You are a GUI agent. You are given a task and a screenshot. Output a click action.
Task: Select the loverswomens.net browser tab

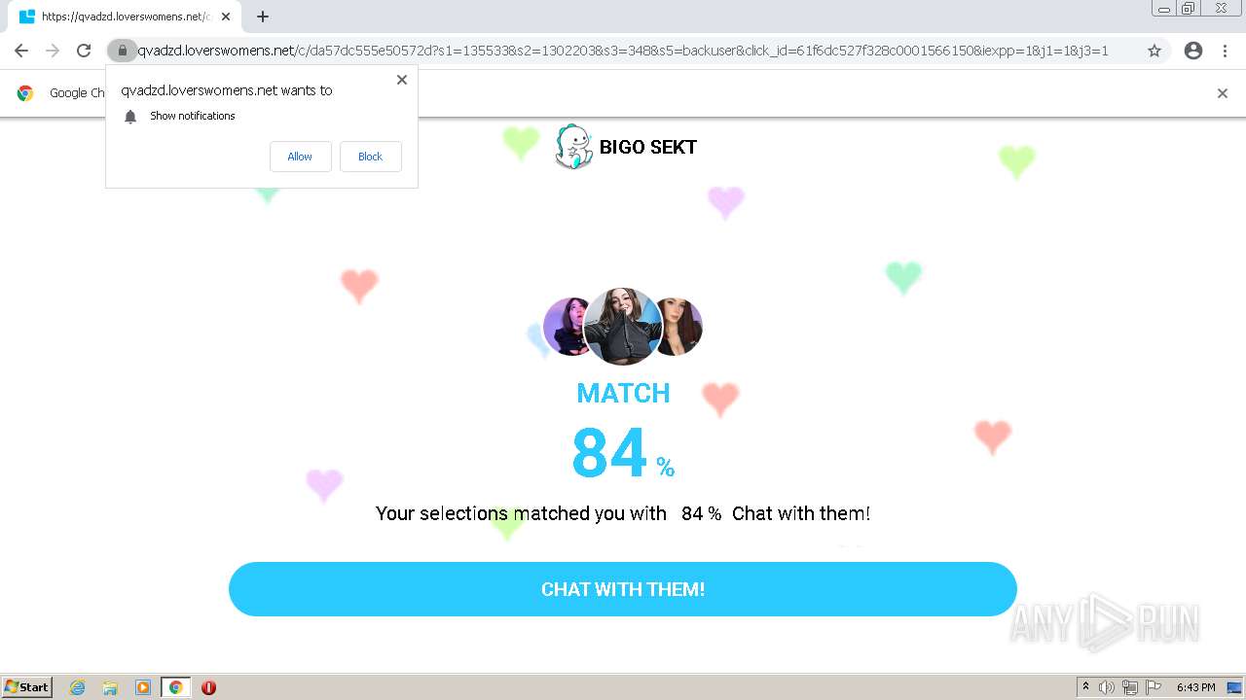pos(125,17)
